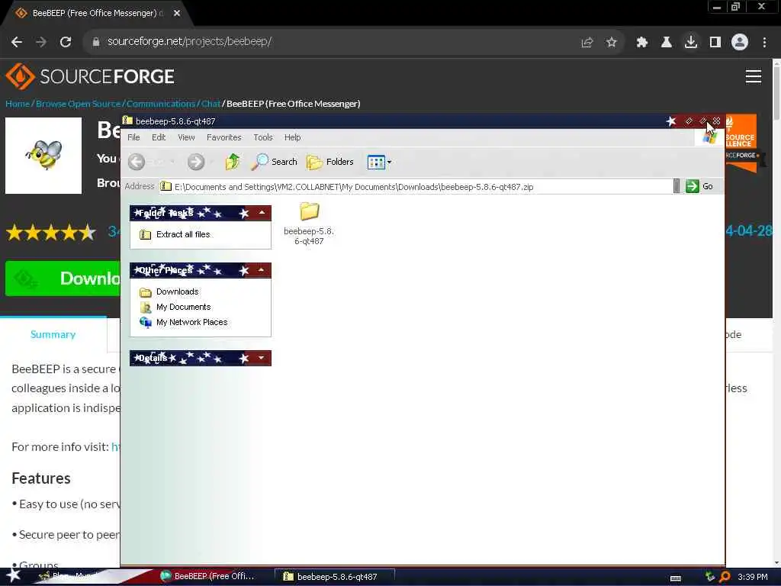
Task: Close the BeeBEEP browser tab
Action: 177,14
